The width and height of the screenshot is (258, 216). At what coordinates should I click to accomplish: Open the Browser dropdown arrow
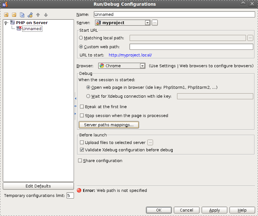(x=142, y=66)
